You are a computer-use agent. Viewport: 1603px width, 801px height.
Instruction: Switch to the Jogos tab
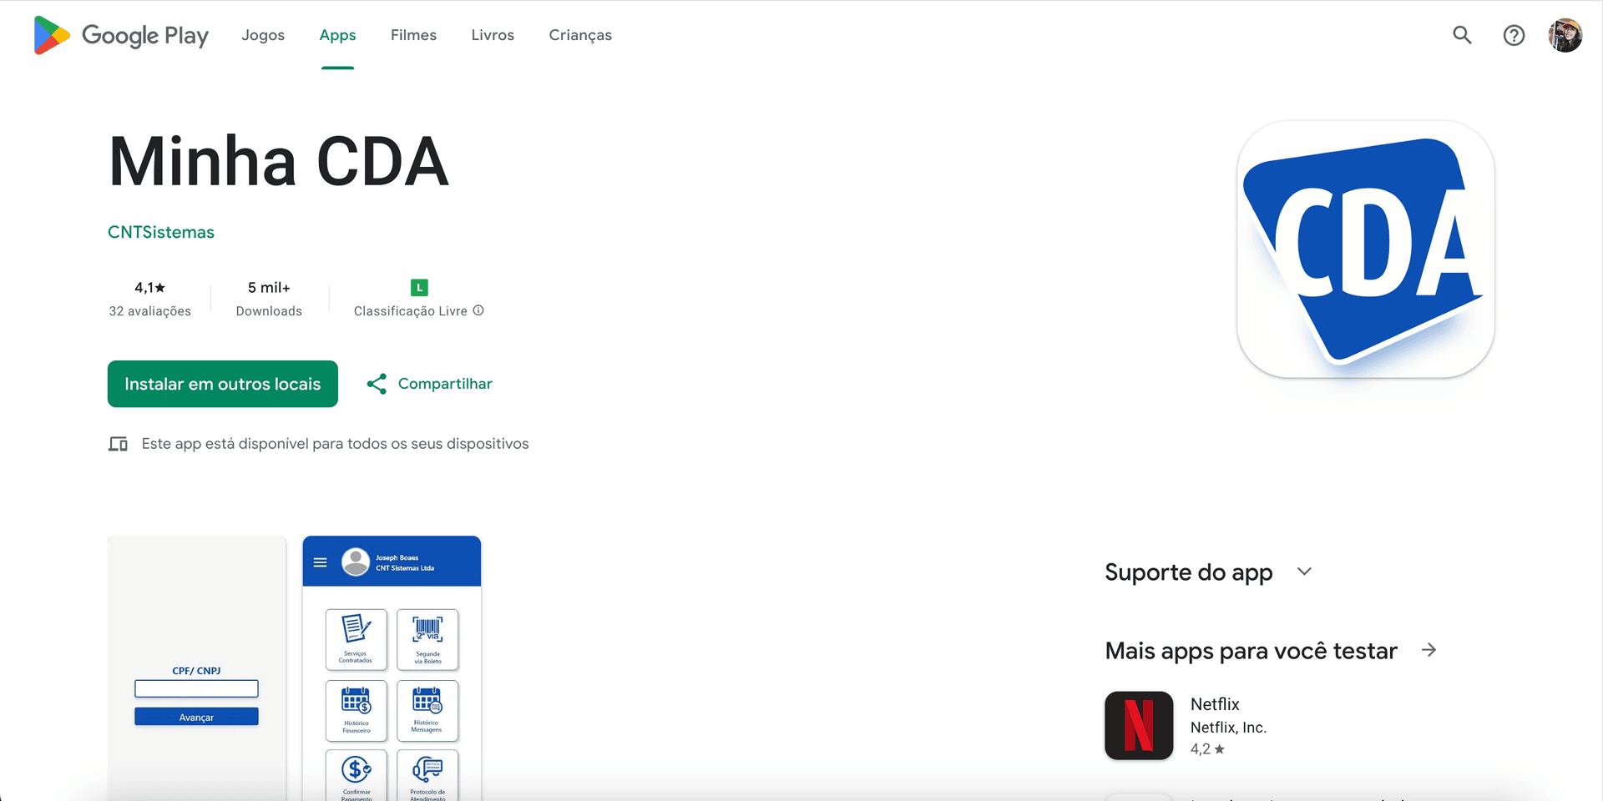[x=263, y=35]
